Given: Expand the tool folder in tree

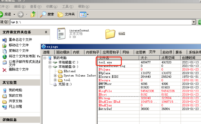Looking at the screenshot, I should click(x=55, y=80).
